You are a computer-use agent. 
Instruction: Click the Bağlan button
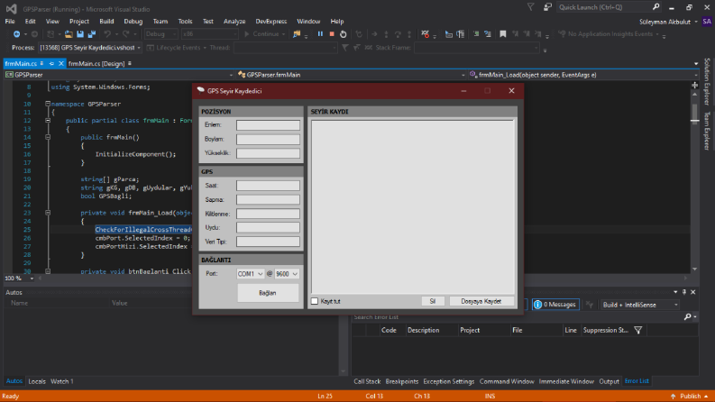[x=268, y=293]
